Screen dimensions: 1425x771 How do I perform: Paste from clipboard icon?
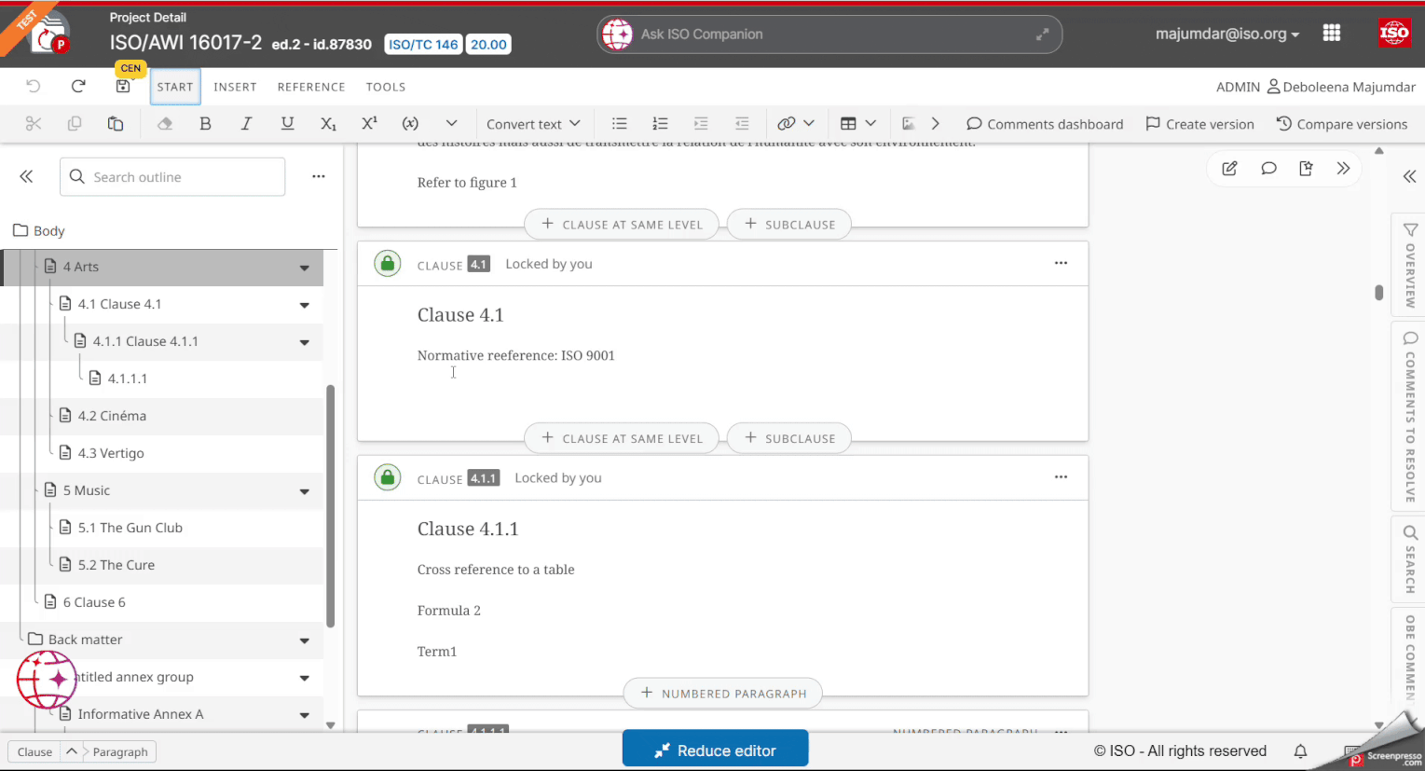(x=116, y=124)
